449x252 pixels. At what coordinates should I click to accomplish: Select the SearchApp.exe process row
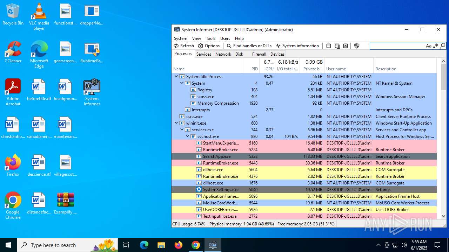click(x=304, y=156)
